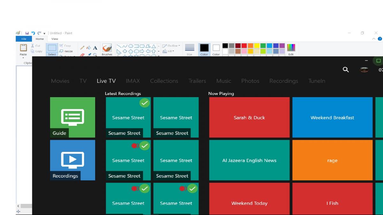This screenshot has width=383, height=215.
Task: Click the Cut scissors button
Action: coord(35,46)
